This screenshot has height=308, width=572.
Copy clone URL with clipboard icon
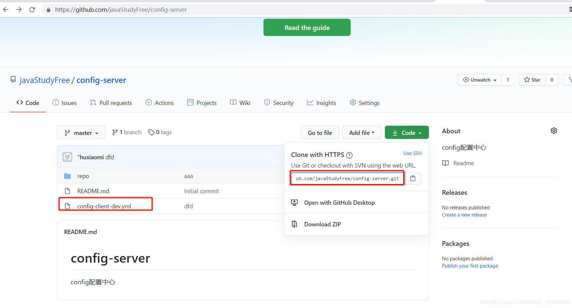click(x=413, y=178)
